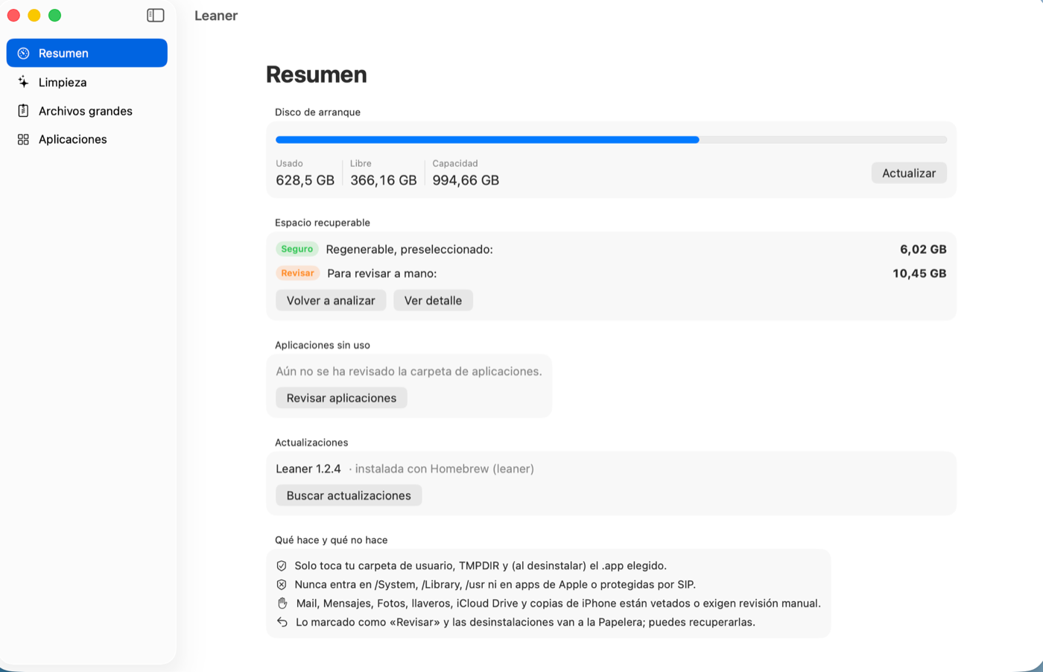Click the crossed shield icon beside 'Nunca entra'
Screen dimensions: 1043x672
pos(282,585)
